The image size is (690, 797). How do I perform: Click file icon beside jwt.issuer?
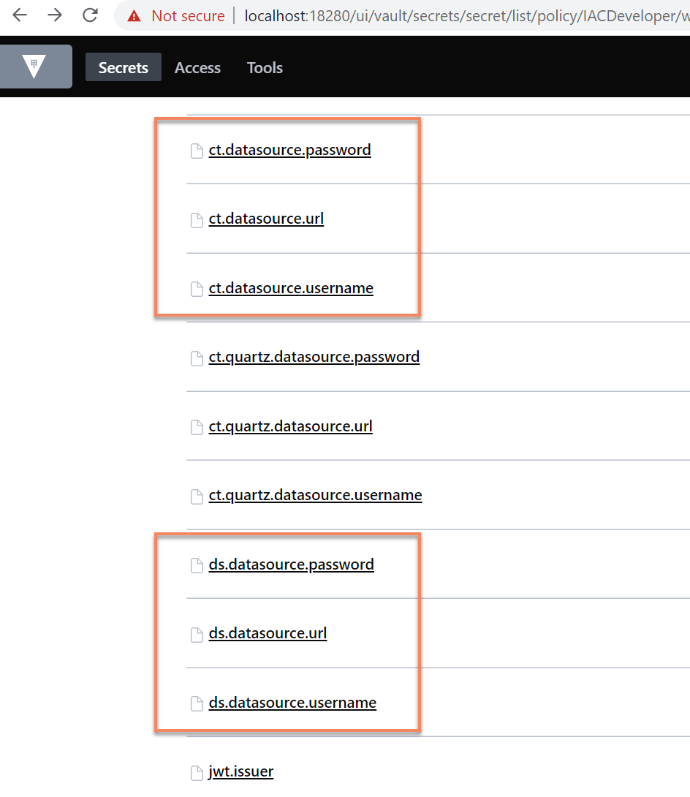[x=197, y=773]
